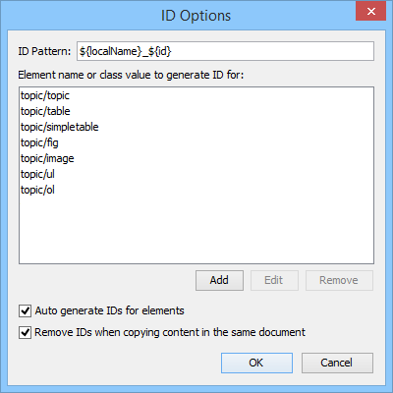393x393 pixels.
Task: Click the Edit button
Action: point(274,280)
